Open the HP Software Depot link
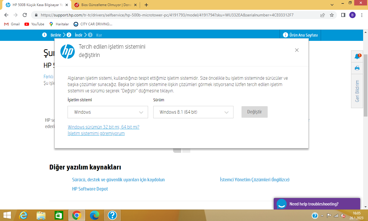This screenshot has width=368, height=221. [x=90, y=189]
